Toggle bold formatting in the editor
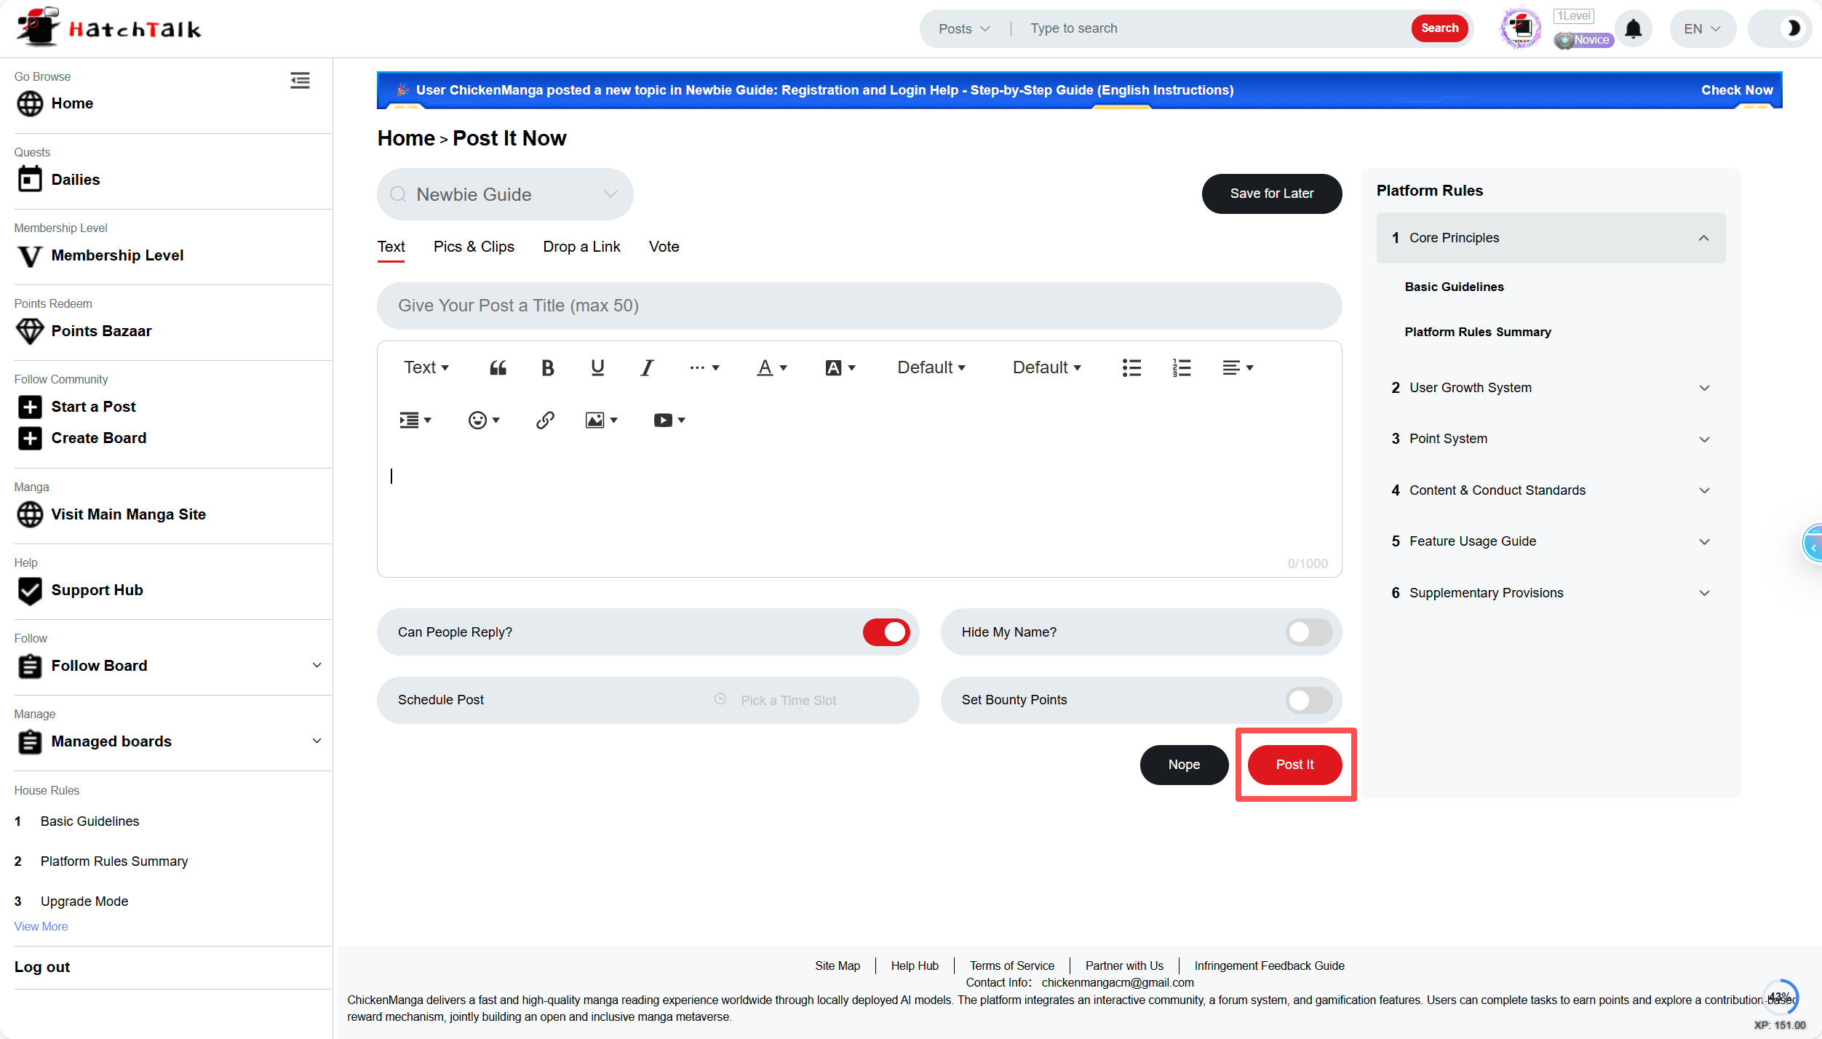 548,367
